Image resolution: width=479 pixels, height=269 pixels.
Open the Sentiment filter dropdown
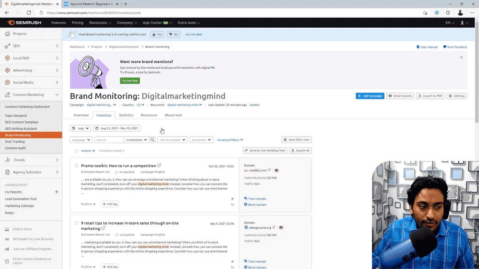pyautogui.click(x=201, y=140)
